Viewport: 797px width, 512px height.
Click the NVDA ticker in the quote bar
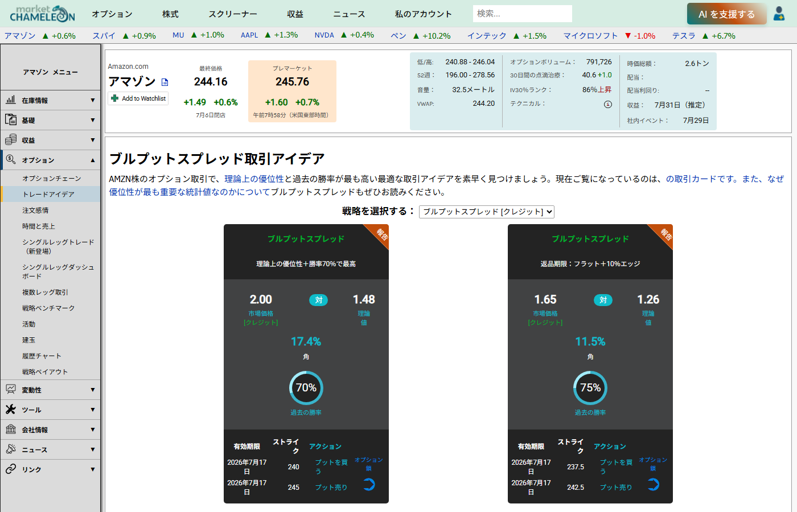(x=324, y=35)
